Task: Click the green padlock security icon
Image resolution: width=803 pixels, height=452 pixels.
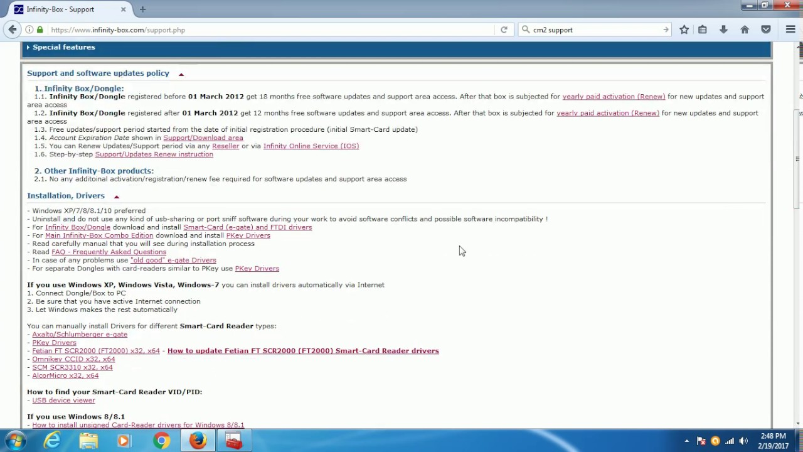Action: click(40, 30)
